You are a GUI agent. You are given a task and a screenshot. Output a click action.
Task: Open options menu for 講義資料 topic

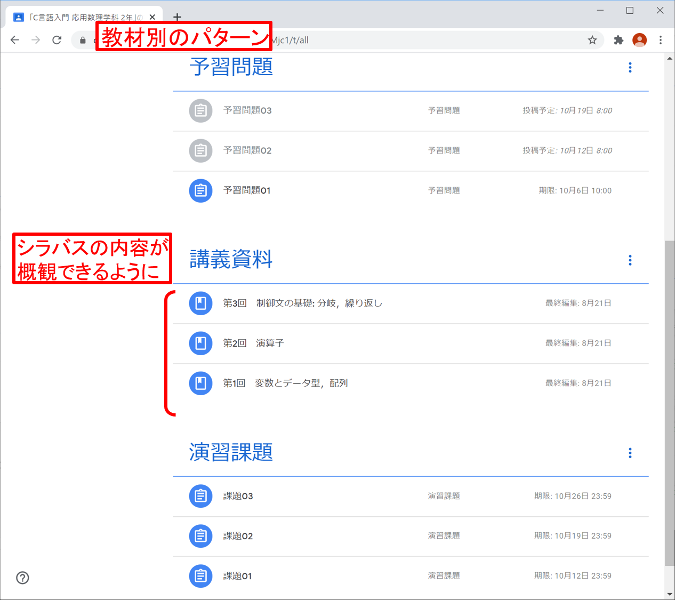tap(630, 260)
